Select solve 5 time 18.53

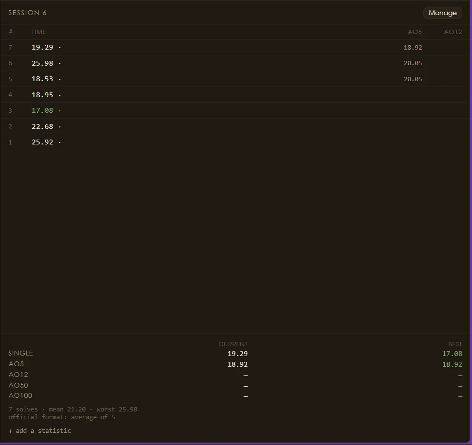42,79
